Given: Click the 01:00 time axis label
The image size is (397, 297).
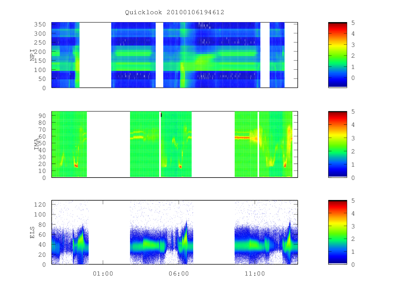Looking at the screenshot, I should pos(103,274).
